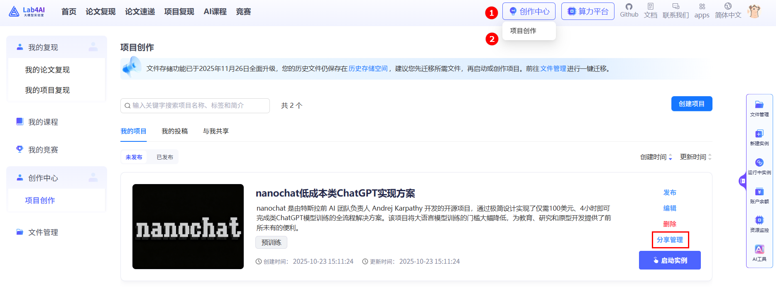Follow the 文件管理 link in the notice
The height and width of the screenshot is (289, 776).
[x=553, y=68]
